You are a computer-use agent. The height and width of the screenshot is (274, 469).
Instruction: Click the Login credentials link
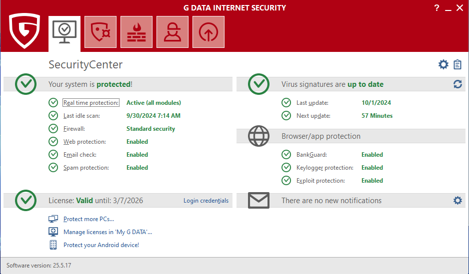205,201
